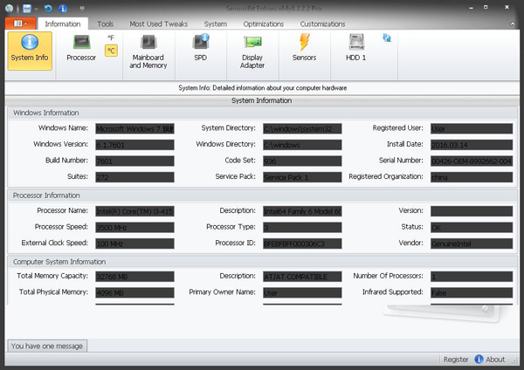This screenshot has width=524, height=370.
Task: Click the External Clock Speed field
Action: pyautogui.click(x=134, y=243)
